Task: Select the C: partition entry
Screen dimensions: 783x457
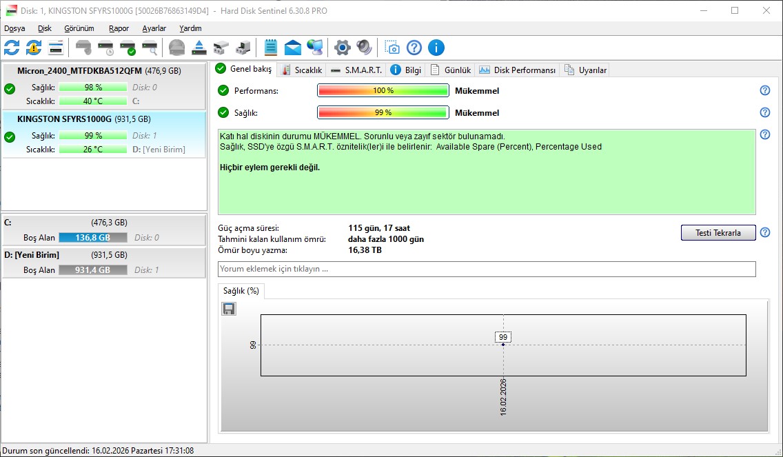Action: (x=104, y=230)
